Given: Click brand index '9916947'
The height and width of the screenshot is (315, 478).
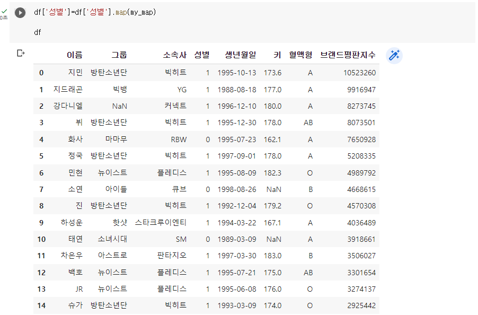Looking at the screenshot, I should (361, 90).
